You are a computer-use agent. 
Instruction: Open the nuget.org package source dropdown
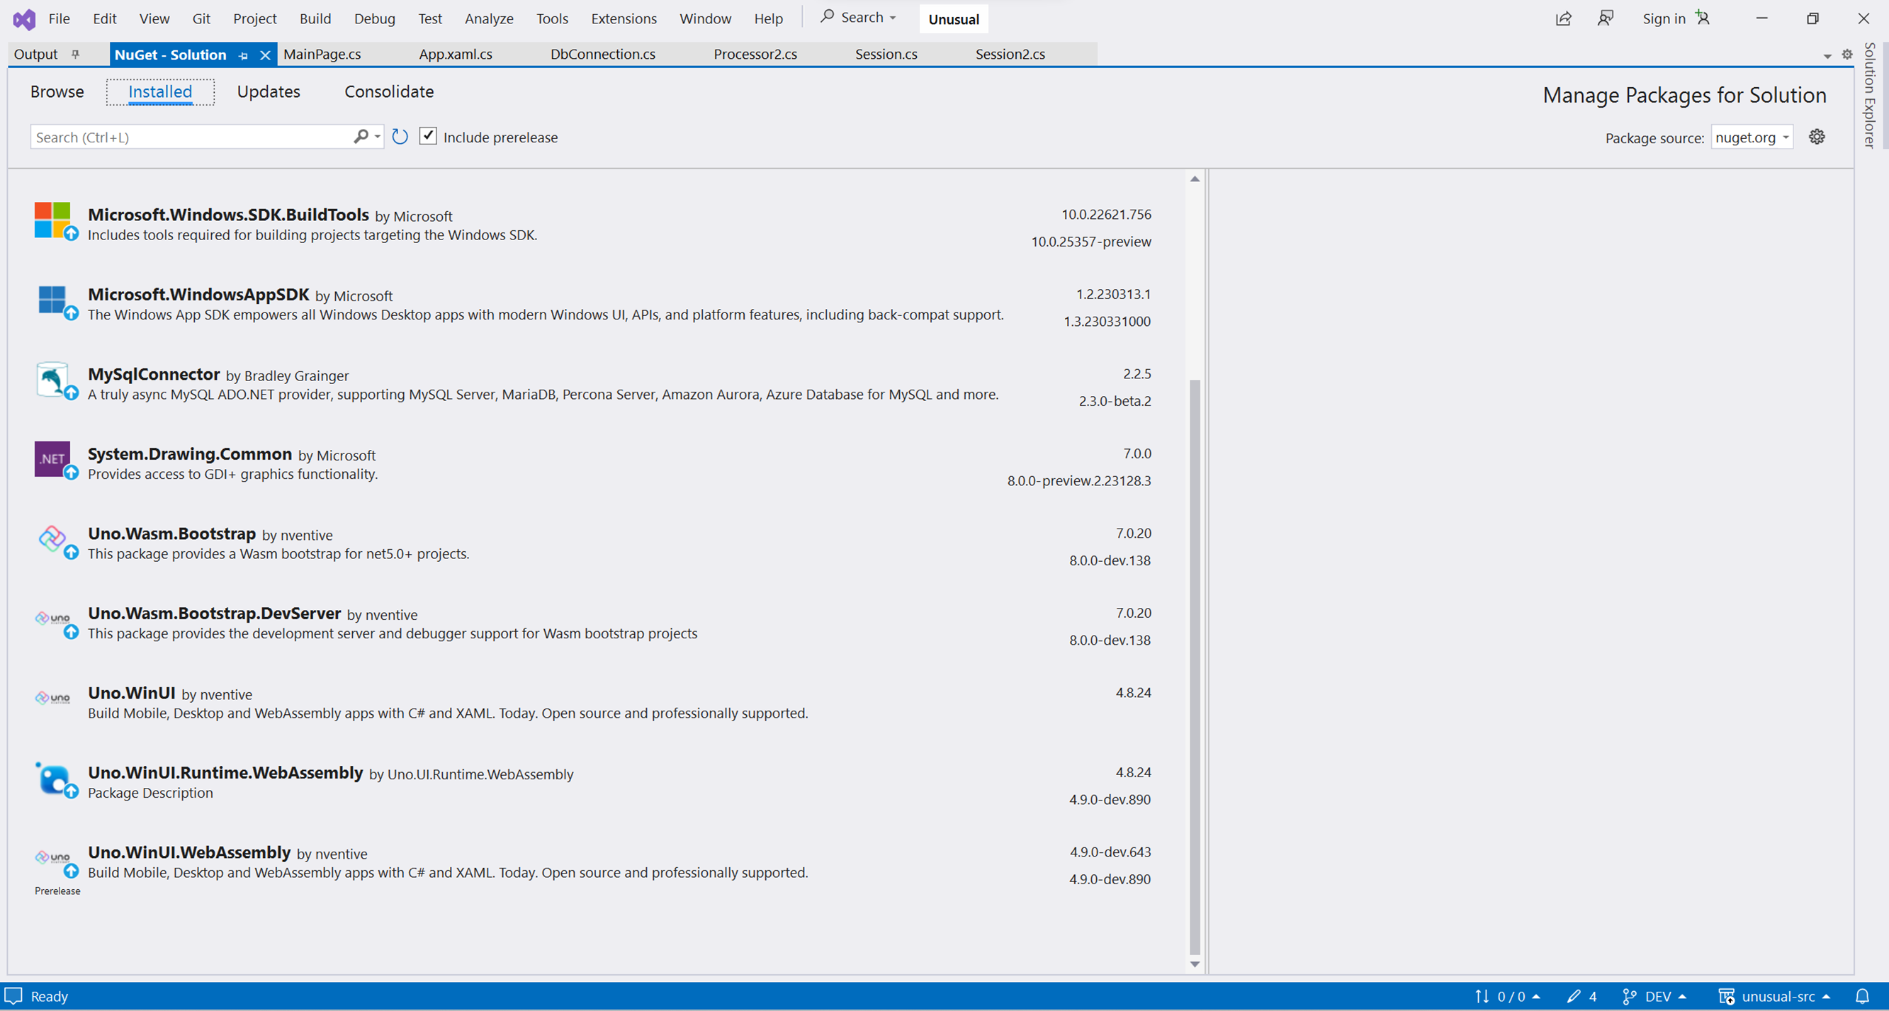pyautogui.click(x=1751, y=137)
